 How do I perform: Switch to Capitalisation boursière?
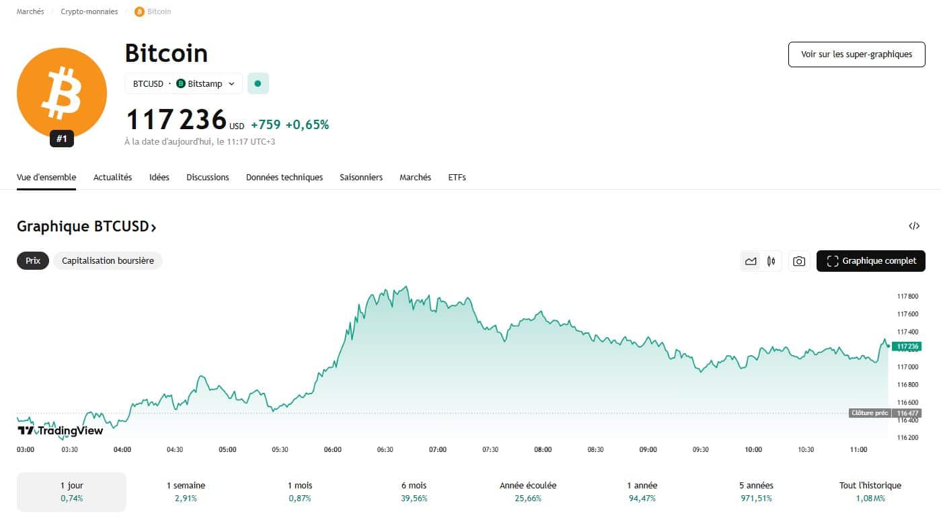point(108,260)
